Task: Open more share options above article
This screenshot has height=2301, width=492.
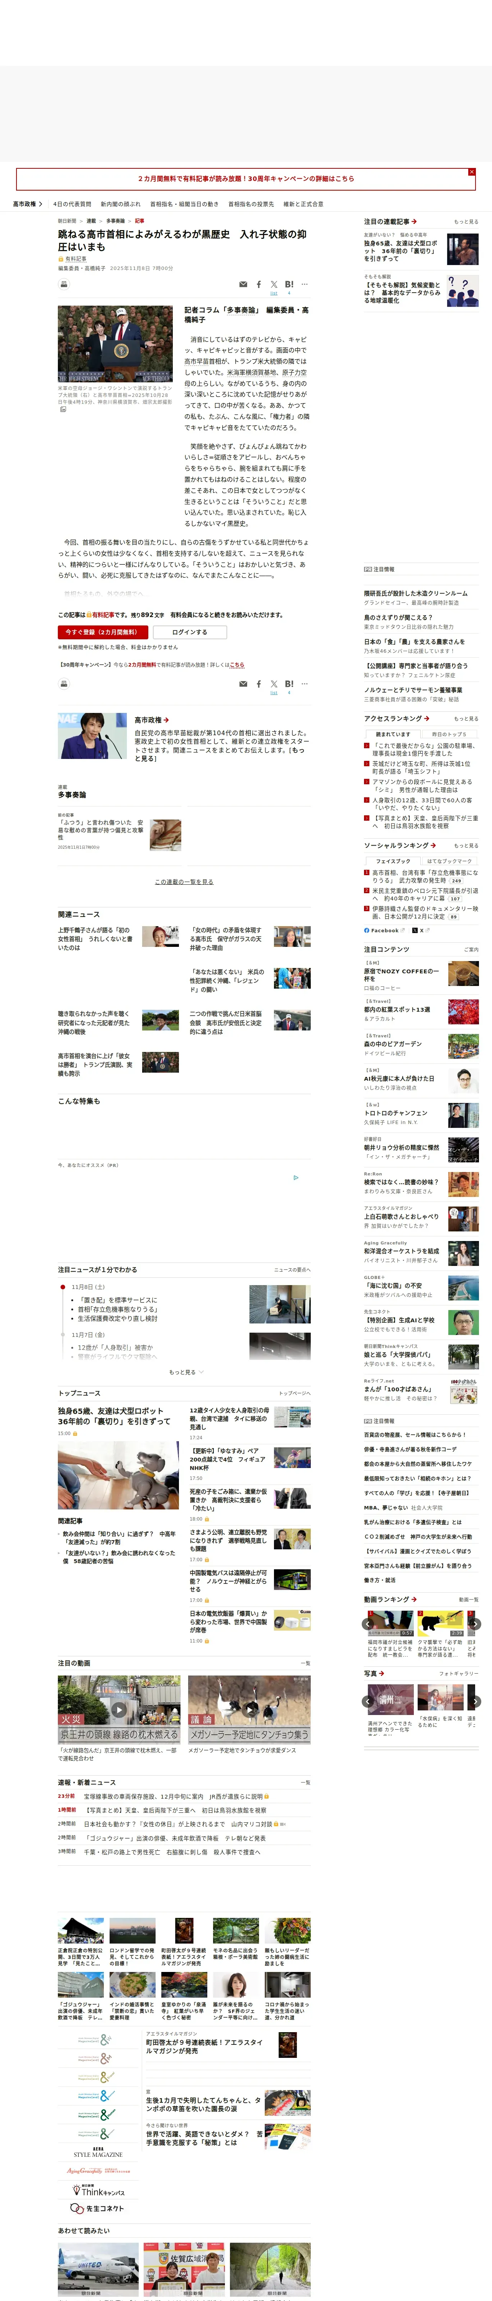Action: (x=305, y=284)
